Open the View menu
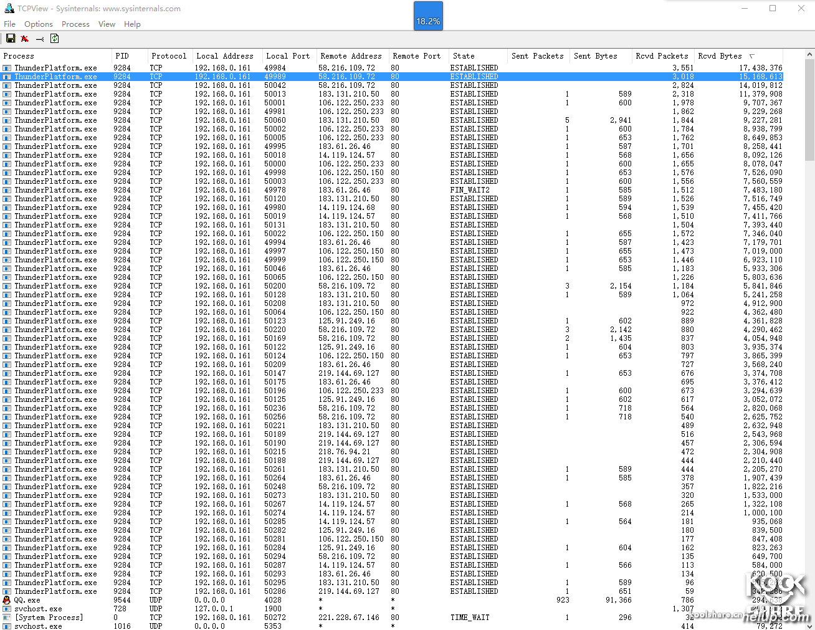 click(107, 24)
